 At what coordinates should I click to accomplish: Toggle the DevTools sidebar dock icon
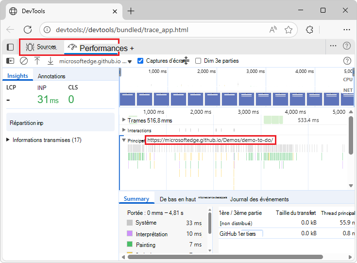pos(10,47)
